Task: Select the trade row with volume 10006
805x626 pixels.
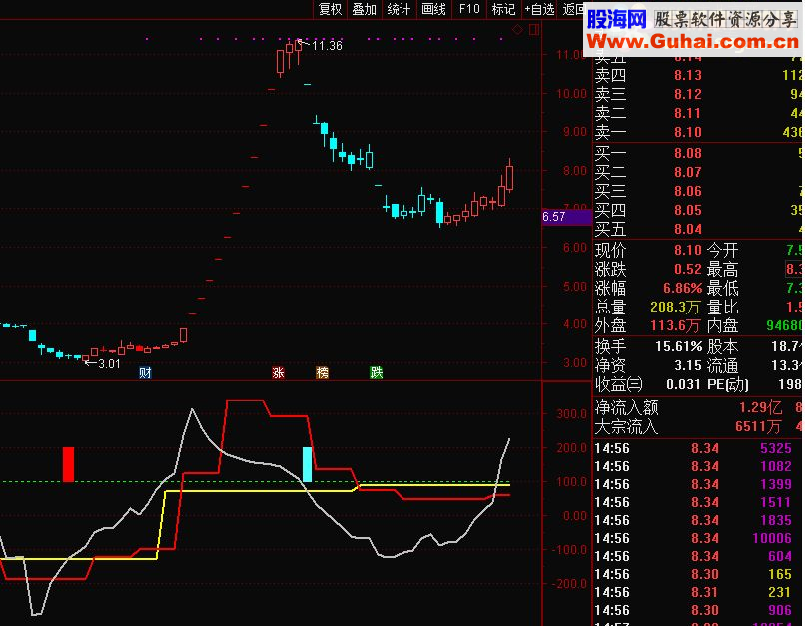Action: coord(698,538)
